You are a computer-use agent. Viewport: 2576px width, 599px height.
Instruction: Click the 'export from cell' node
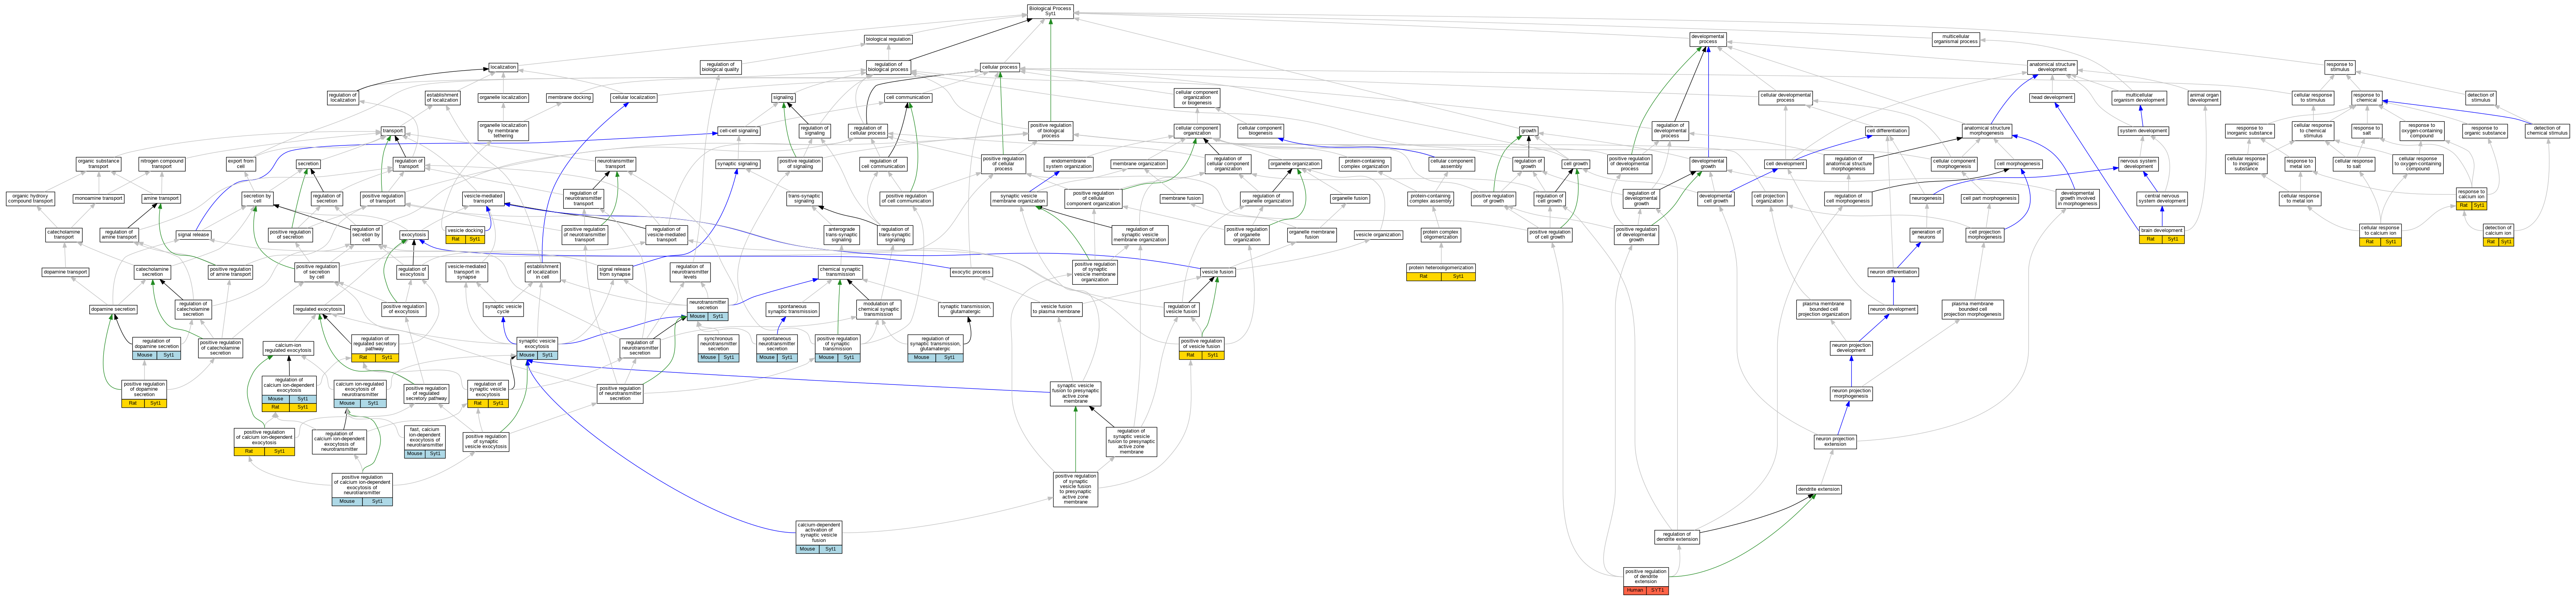241,164
